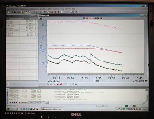Viewport: 154px width, 119px height.
Task: Open the Window menu
Action: coord(68,9)
